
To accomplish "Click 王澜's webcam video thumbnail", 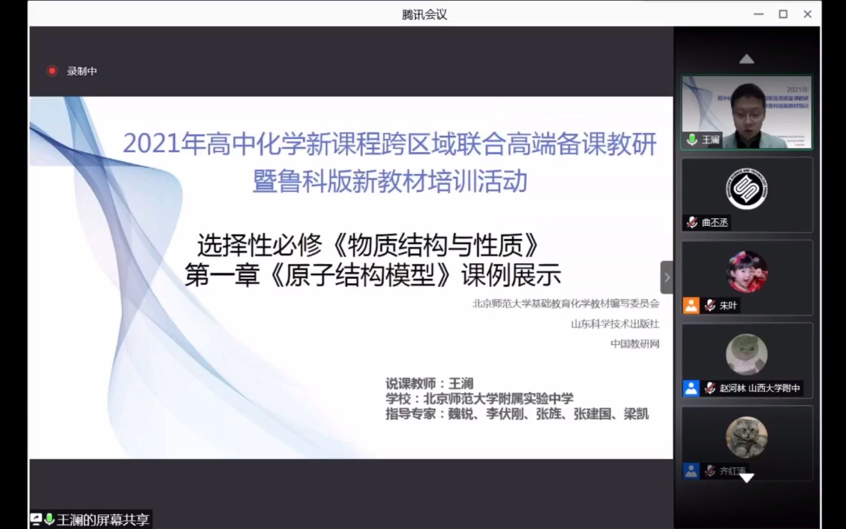I will [746, 112].
